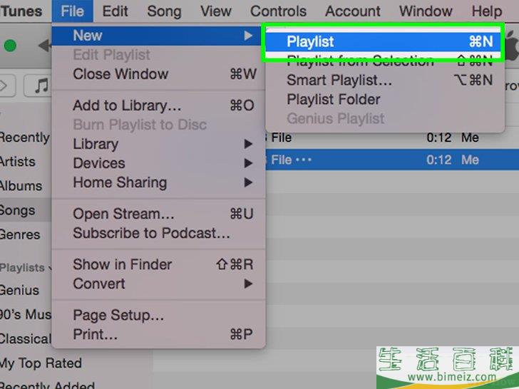Click the green zoom window button
Screen dimensions: 519x389
click(10, 46)
